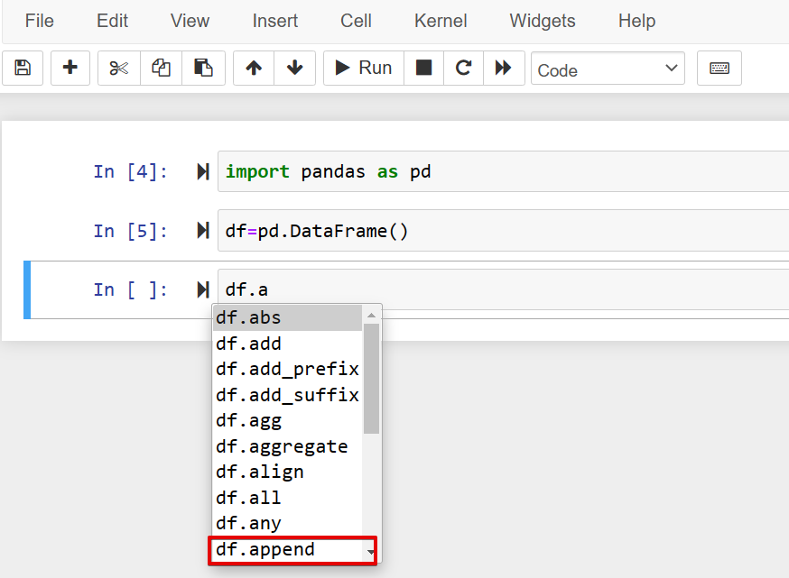Copy the selected cell
This screenshot has width=789, height=578.
[x=161, y=68]
